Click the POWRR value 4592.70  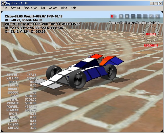coord(31,110)
